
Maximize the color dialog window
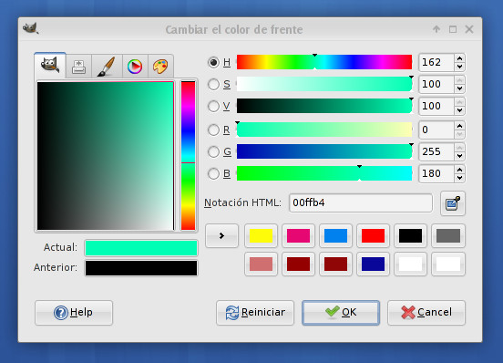point(453,29)
